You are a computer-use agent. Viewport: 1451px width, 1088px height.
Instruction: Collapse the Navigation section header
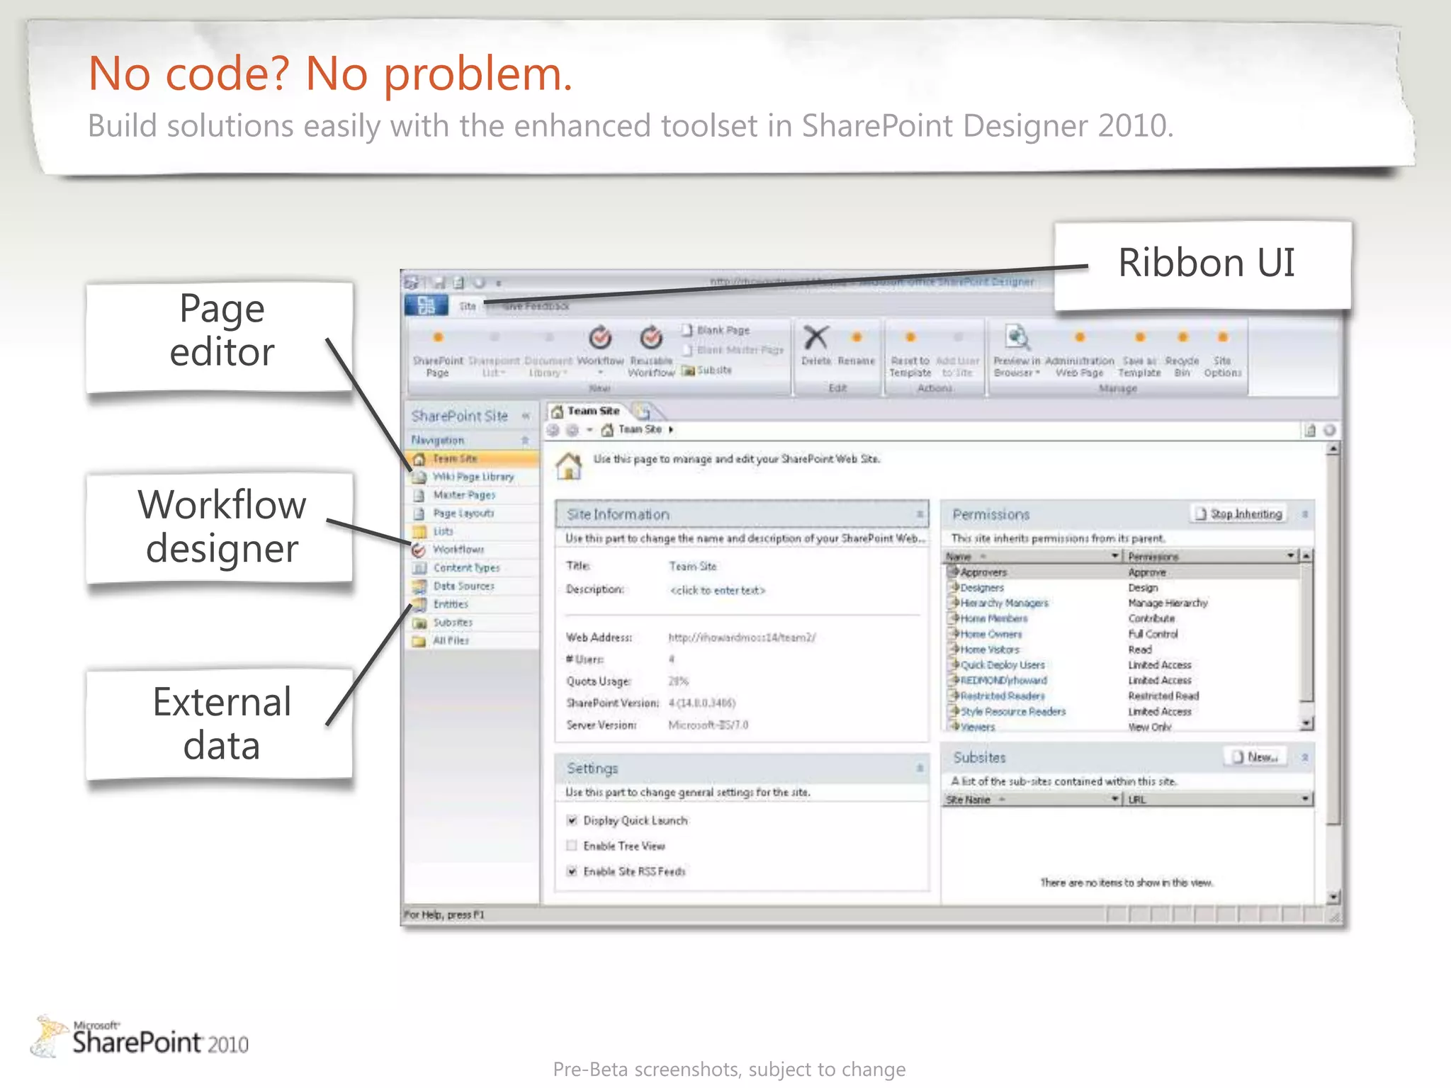[525, 440]
